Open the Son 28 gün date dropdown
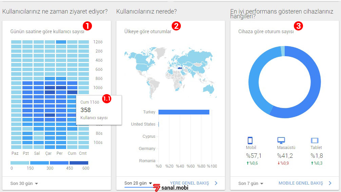Viewport: 341px width, 192px height. click(x=138, y=183)
